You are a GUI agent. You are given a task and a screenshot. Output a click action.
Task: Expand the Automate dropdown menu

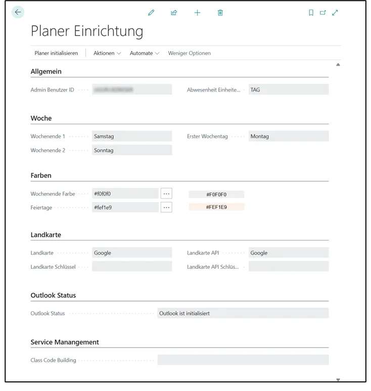pos(145,53)
